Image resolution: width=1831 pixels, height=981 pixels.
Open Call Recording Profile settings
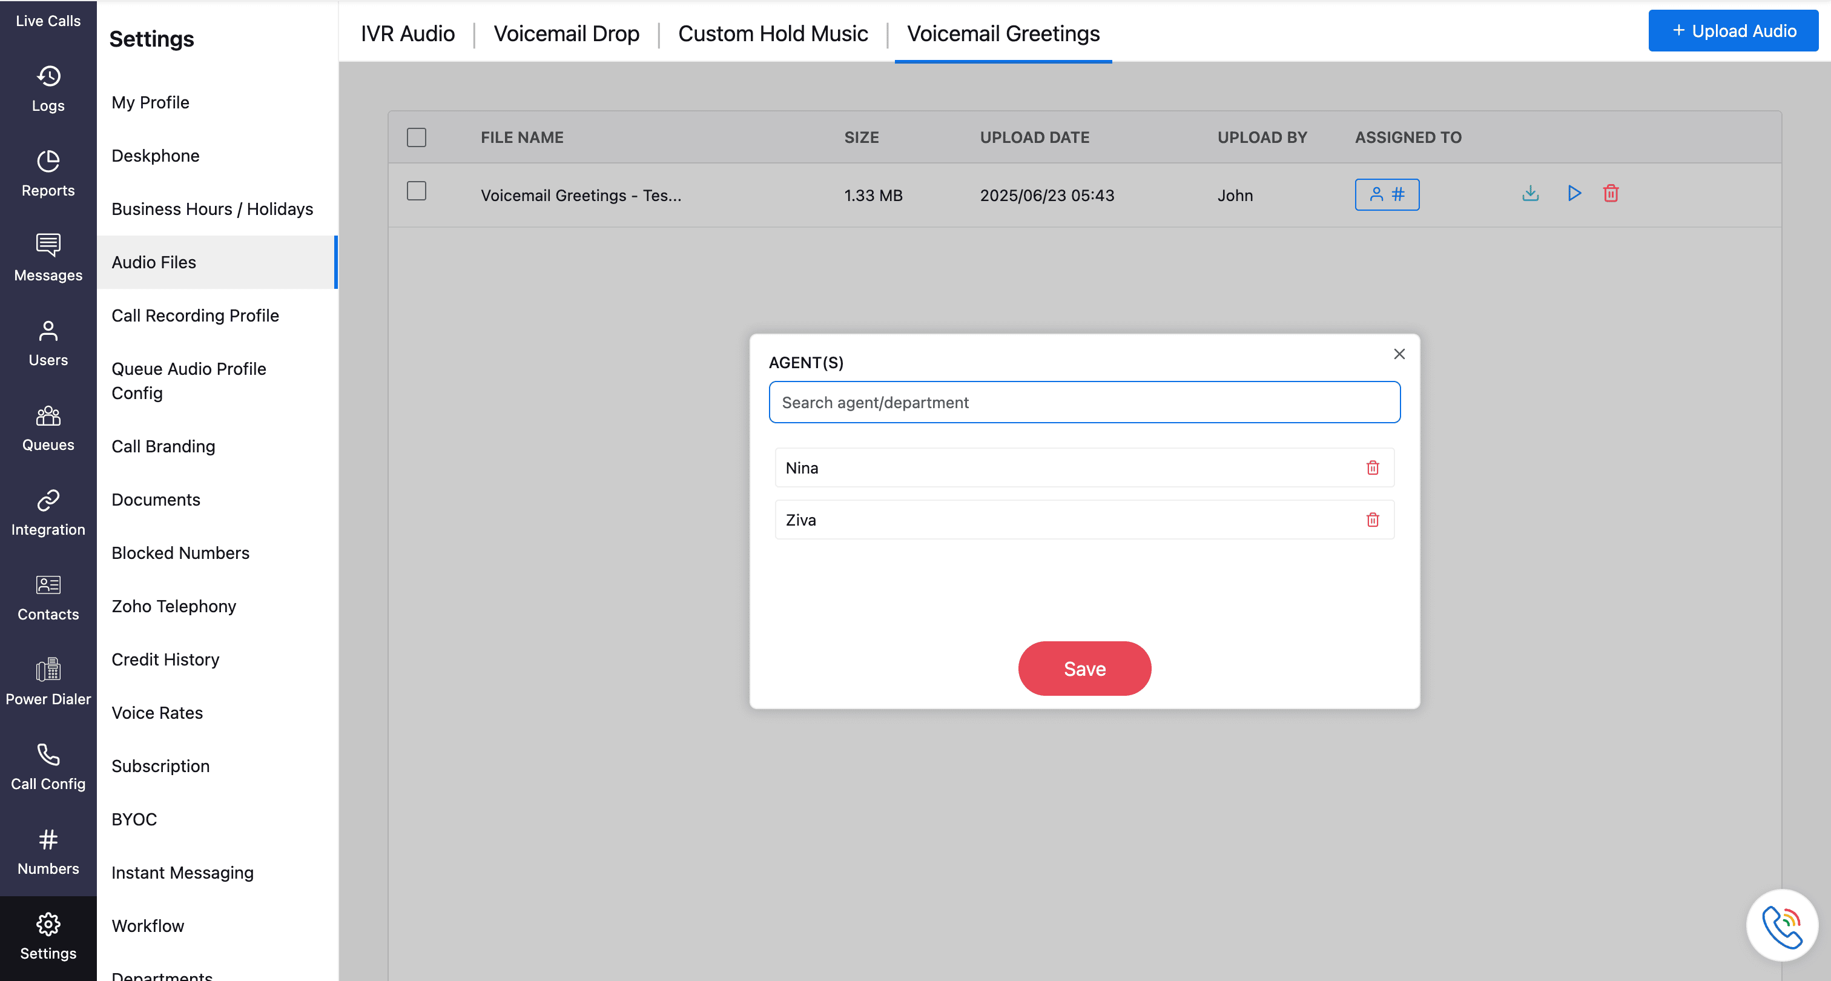coord(195,315)
